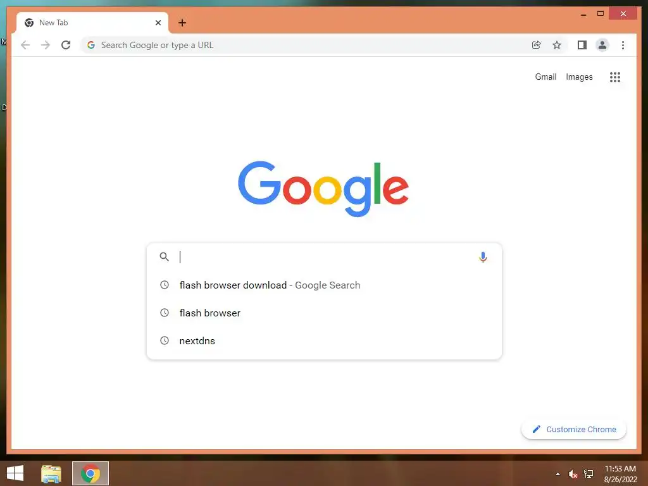Viewport: 648px width, 486px height.
Task: Click the Google icon in address bar
Action: tap(91, 45)
